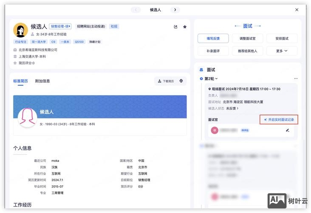Click the candidate avatar picture
Image resolution: width=311 pixels, height=213 pixels.
20,30
